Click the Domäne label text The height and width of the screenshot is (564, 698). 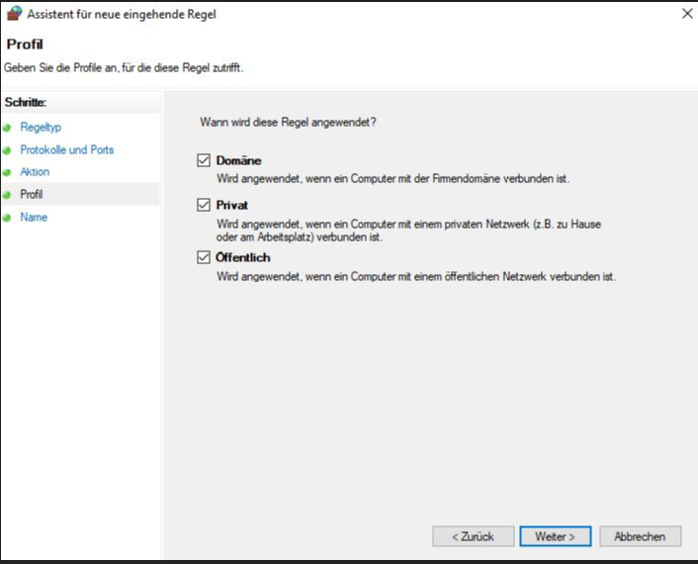[239, 160]
